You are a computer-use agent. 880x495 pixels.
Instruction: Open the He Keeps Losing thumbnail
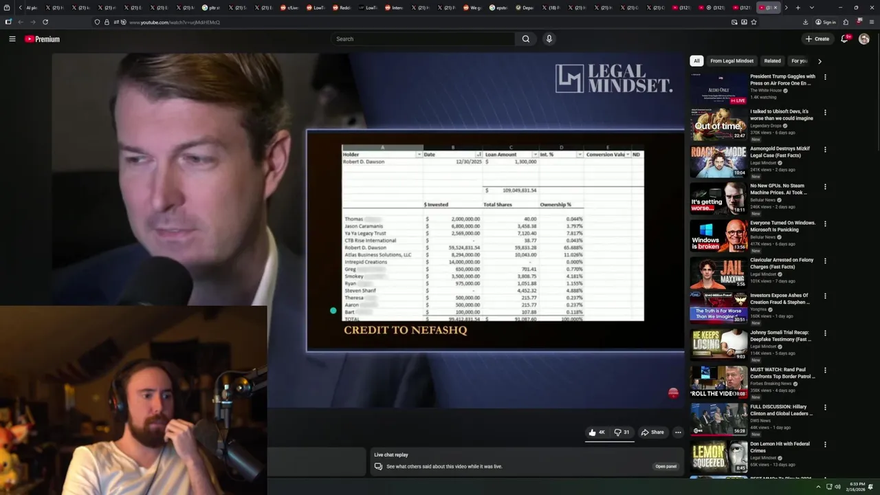click(718, 344)
